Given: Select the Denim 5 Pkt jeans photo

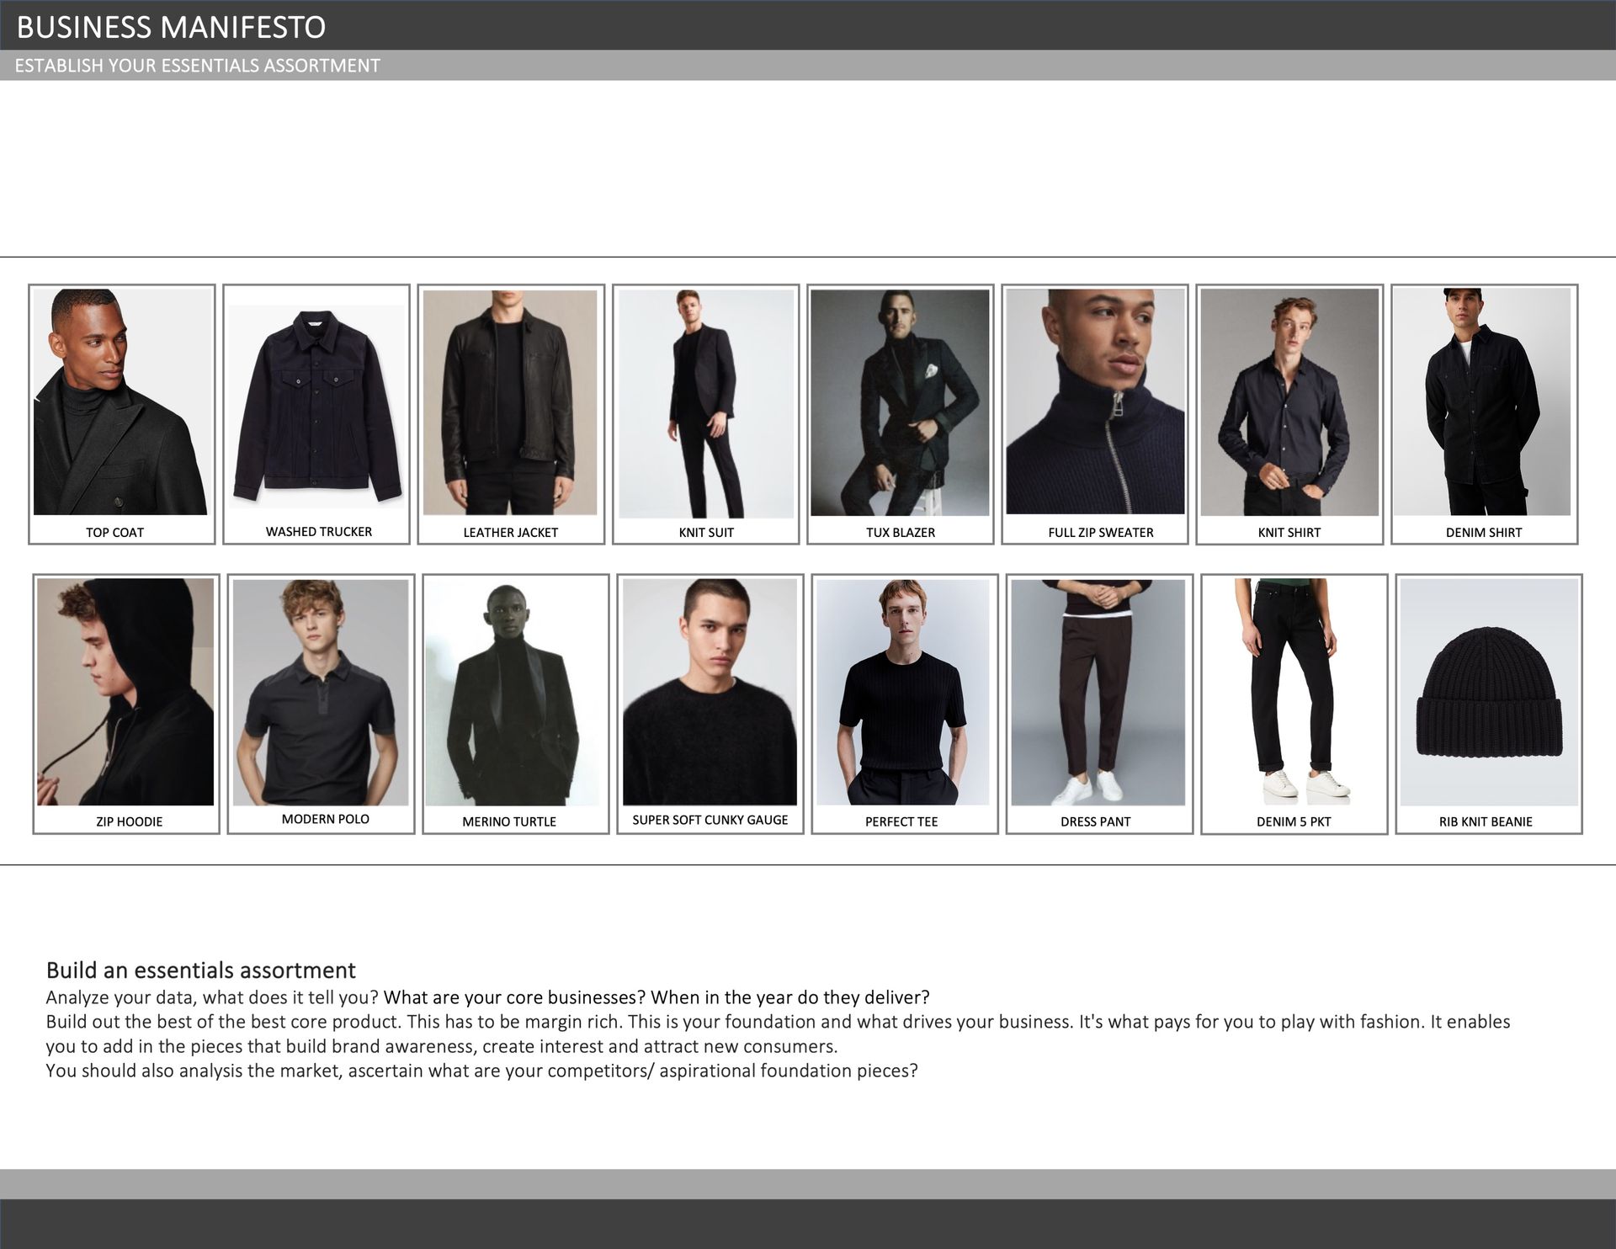Looking at the screenshot, I should [1293, 692].
